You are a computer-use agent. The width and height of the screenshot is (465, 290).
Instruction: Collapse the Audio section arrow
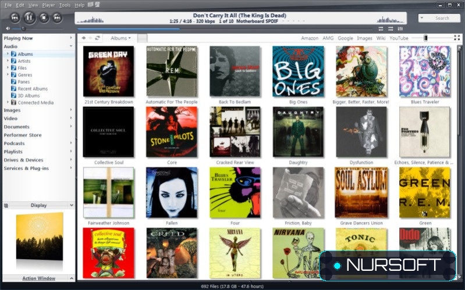(71, 46)
